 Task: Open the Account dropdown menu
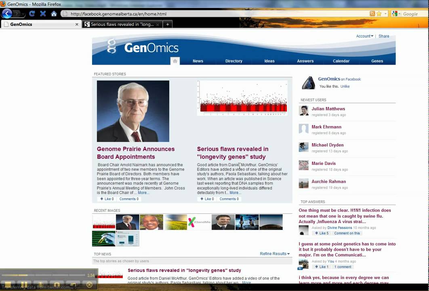point(365,36)
